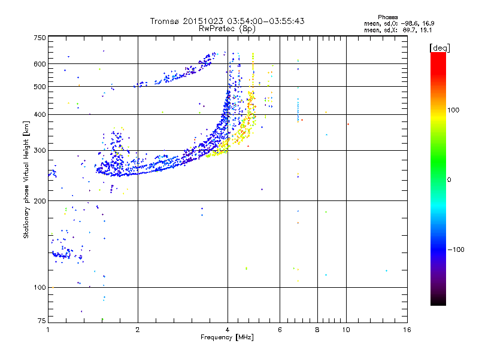Click the y-axis tick label '750'
The height and width of the screenshot is (359, 479).
click(40, 38)
